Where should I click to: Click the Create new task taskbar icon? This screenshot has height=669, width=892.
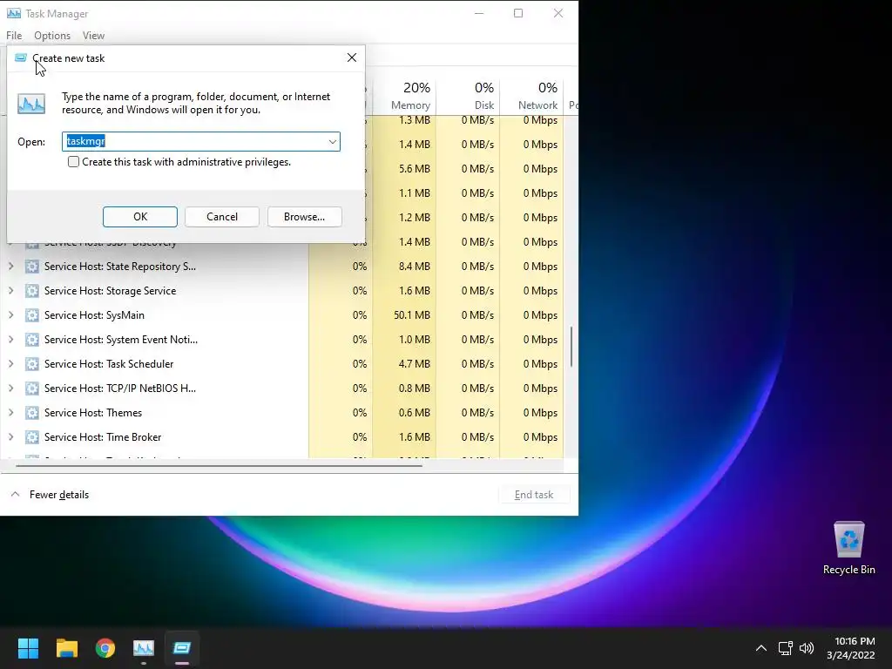click(x=182, y=648)
